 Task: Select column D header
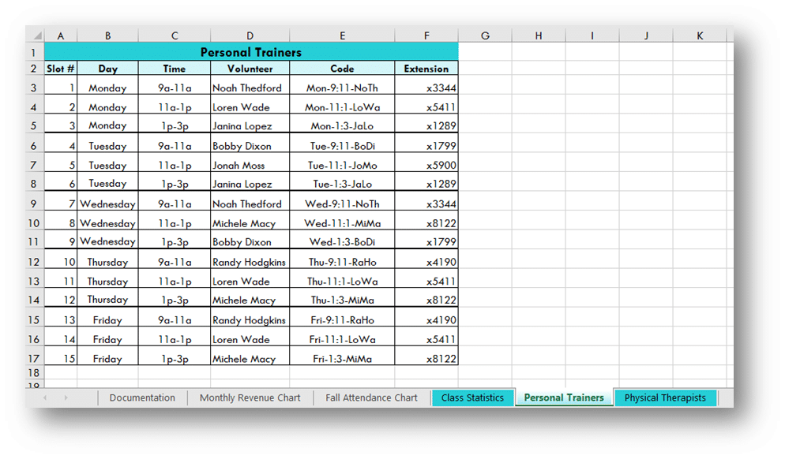pos(250,35)
